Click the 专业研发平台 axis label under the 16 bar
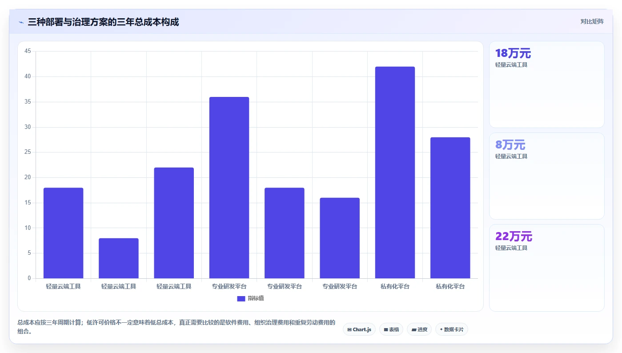This screenshot has width=622, height=353. 340,287
